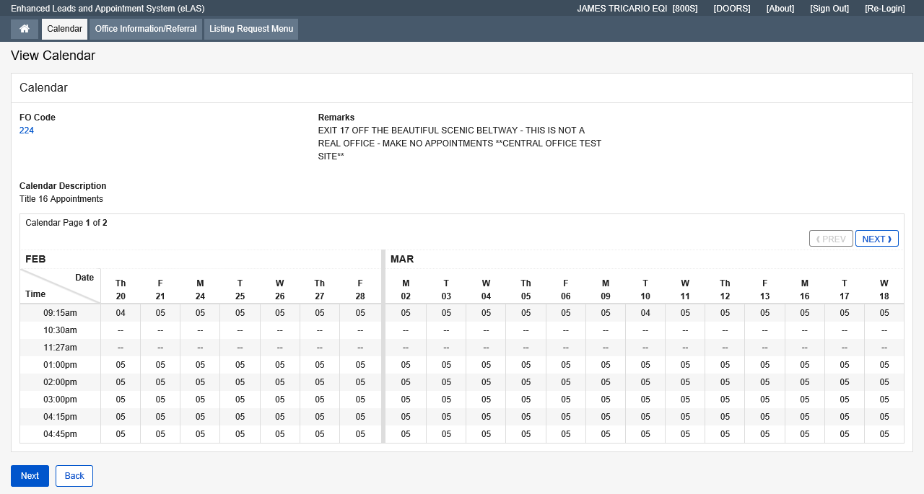Click the Back button
This screenshot has width=924, height=494.
[x=74, y=476]
